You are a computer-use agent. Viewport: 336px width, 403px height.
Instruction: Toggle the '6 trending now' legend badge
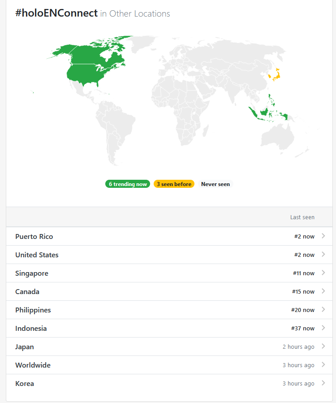(x=128, y=184)
